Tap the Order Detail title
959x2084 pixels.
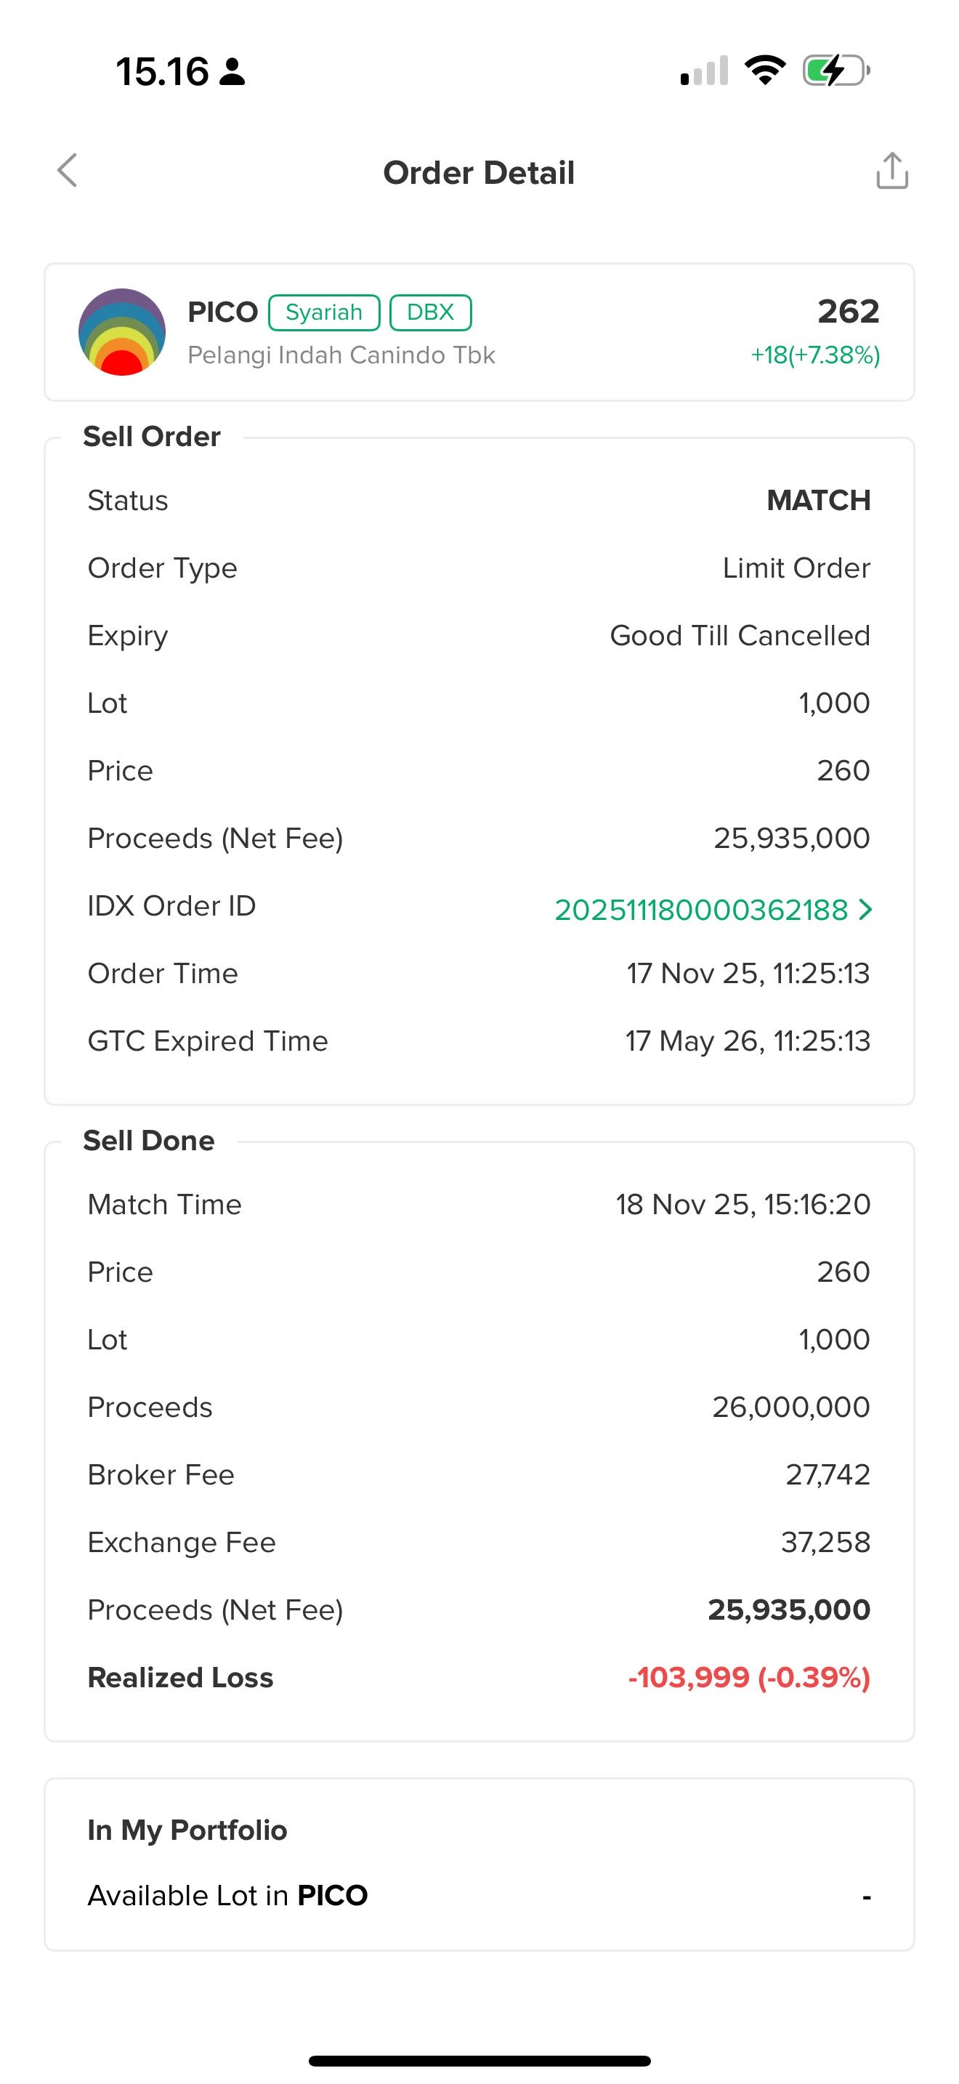(479, 172)
